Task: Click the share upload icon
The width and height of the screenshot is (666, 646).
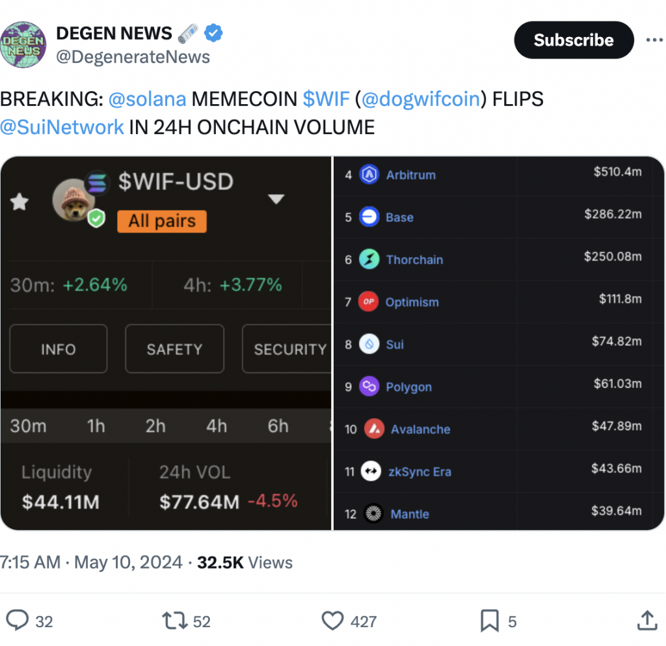Action: [646, 621]
